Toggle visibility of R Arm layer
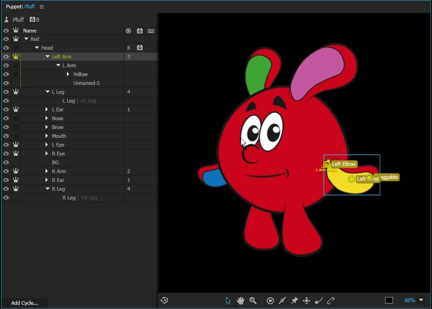Image resolution: width=432 pixels, height=309 pixels. coord(6,171)
